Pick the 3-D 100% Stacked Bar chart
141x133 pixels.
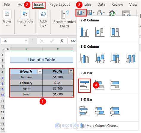115,111
